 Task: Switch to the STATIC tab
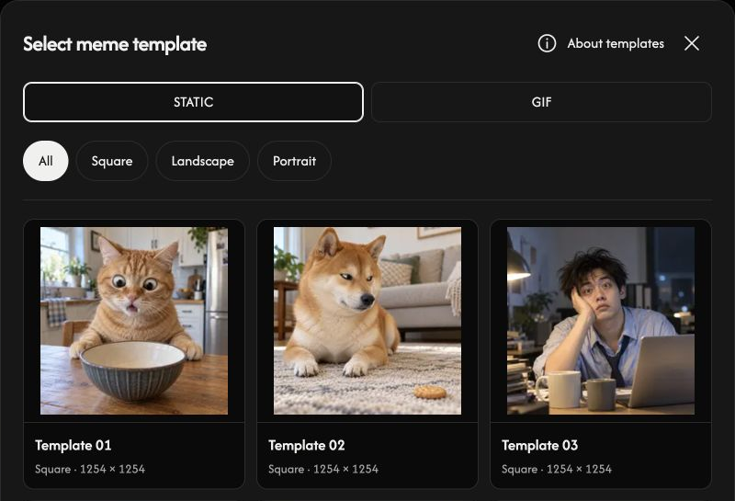[193, 102]
